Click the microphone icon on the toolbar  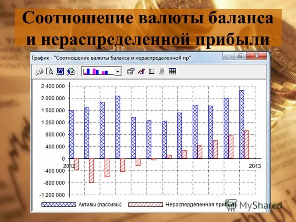pyautogui.click(x=162, y=71)
